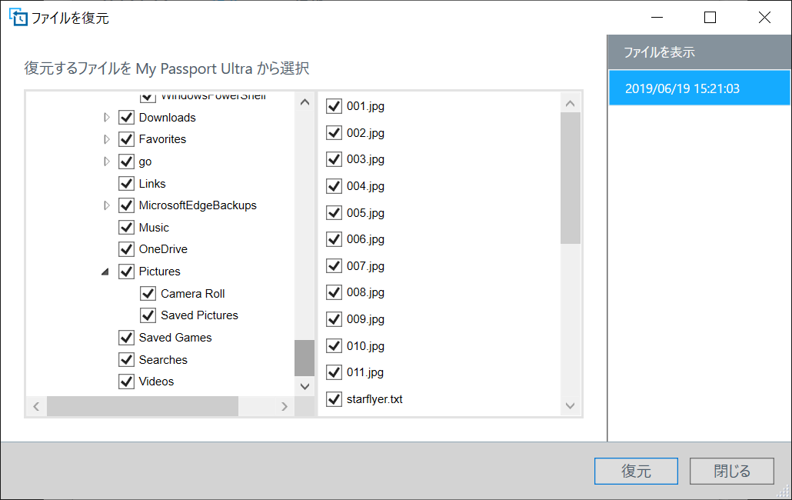Collapse the Pictures folder node
792x500 pixels.
click(105, 272)
